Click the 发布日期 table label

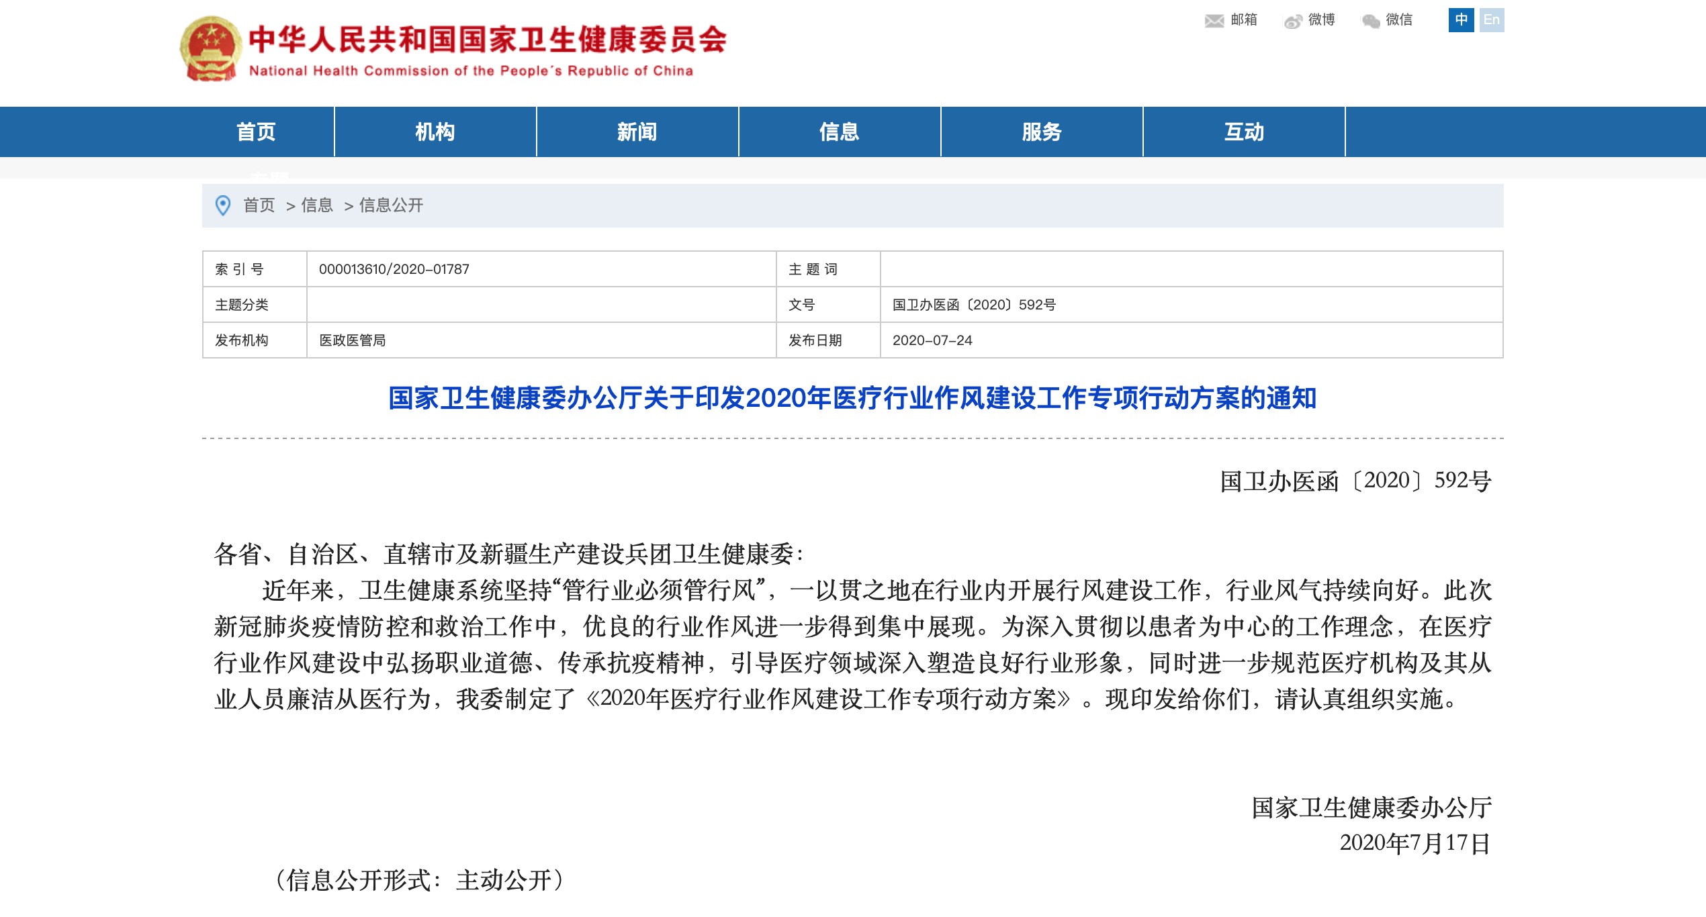[x=815, y=340]
